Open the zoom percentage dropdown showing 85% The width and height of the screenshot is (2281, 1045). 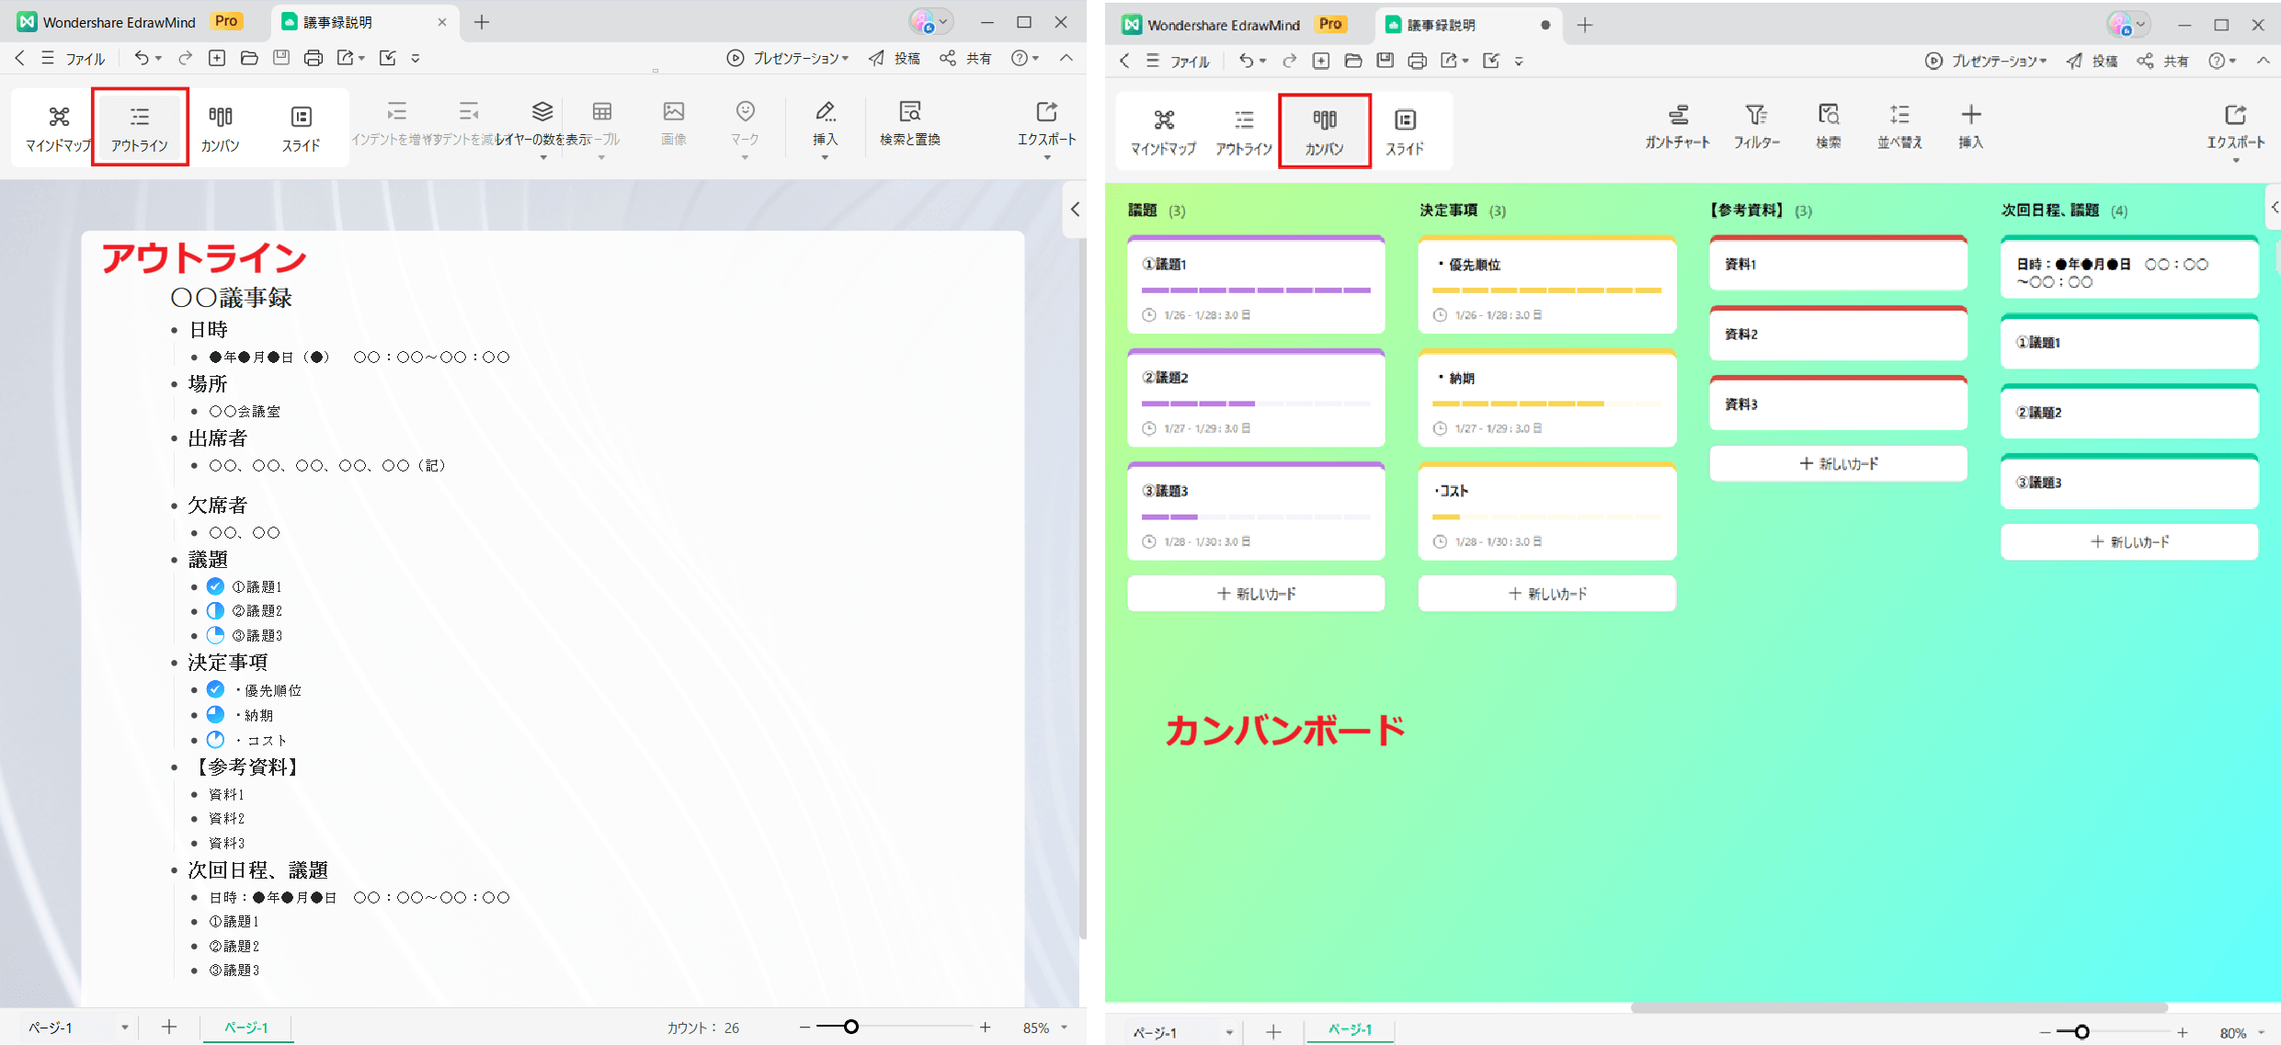tap(1065, 1028)
